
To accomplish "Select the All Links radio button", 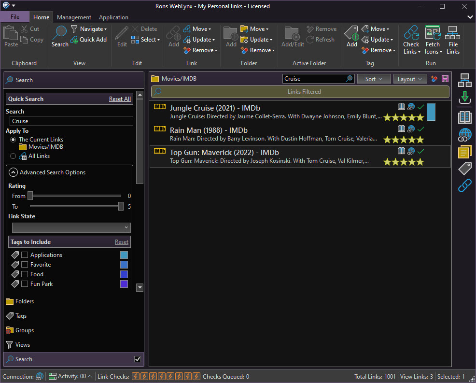I will pos(13,156).
